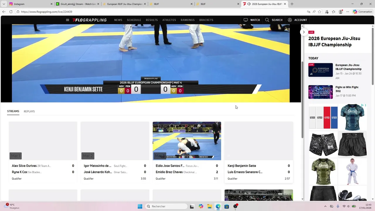Open the European Jiu-Jitsu IBJJF Championship sidebar link

click(348, 67)
